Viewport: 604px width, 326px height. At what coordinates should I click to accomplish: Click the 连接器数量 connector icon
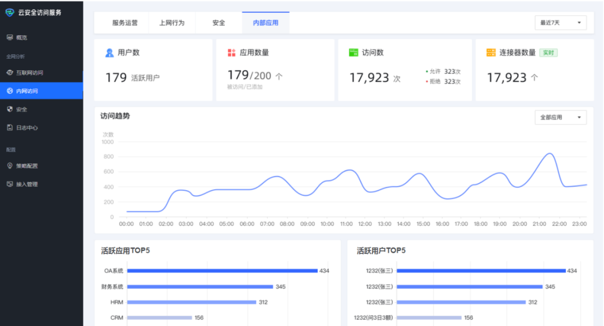pos(491,53)
